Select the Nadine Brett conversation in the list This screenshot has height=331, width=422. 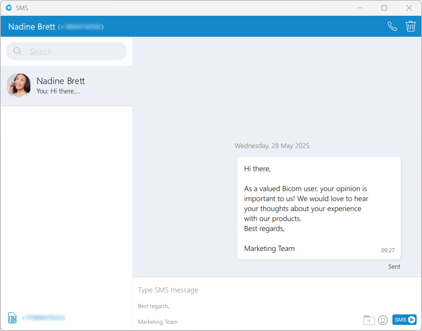pos(67,85)
